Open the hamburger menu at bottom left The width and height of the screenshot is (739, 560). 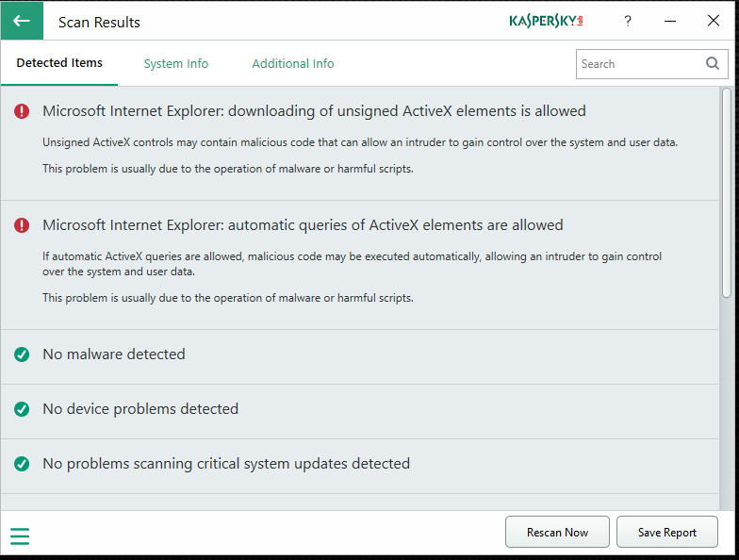tap(20, 535)
